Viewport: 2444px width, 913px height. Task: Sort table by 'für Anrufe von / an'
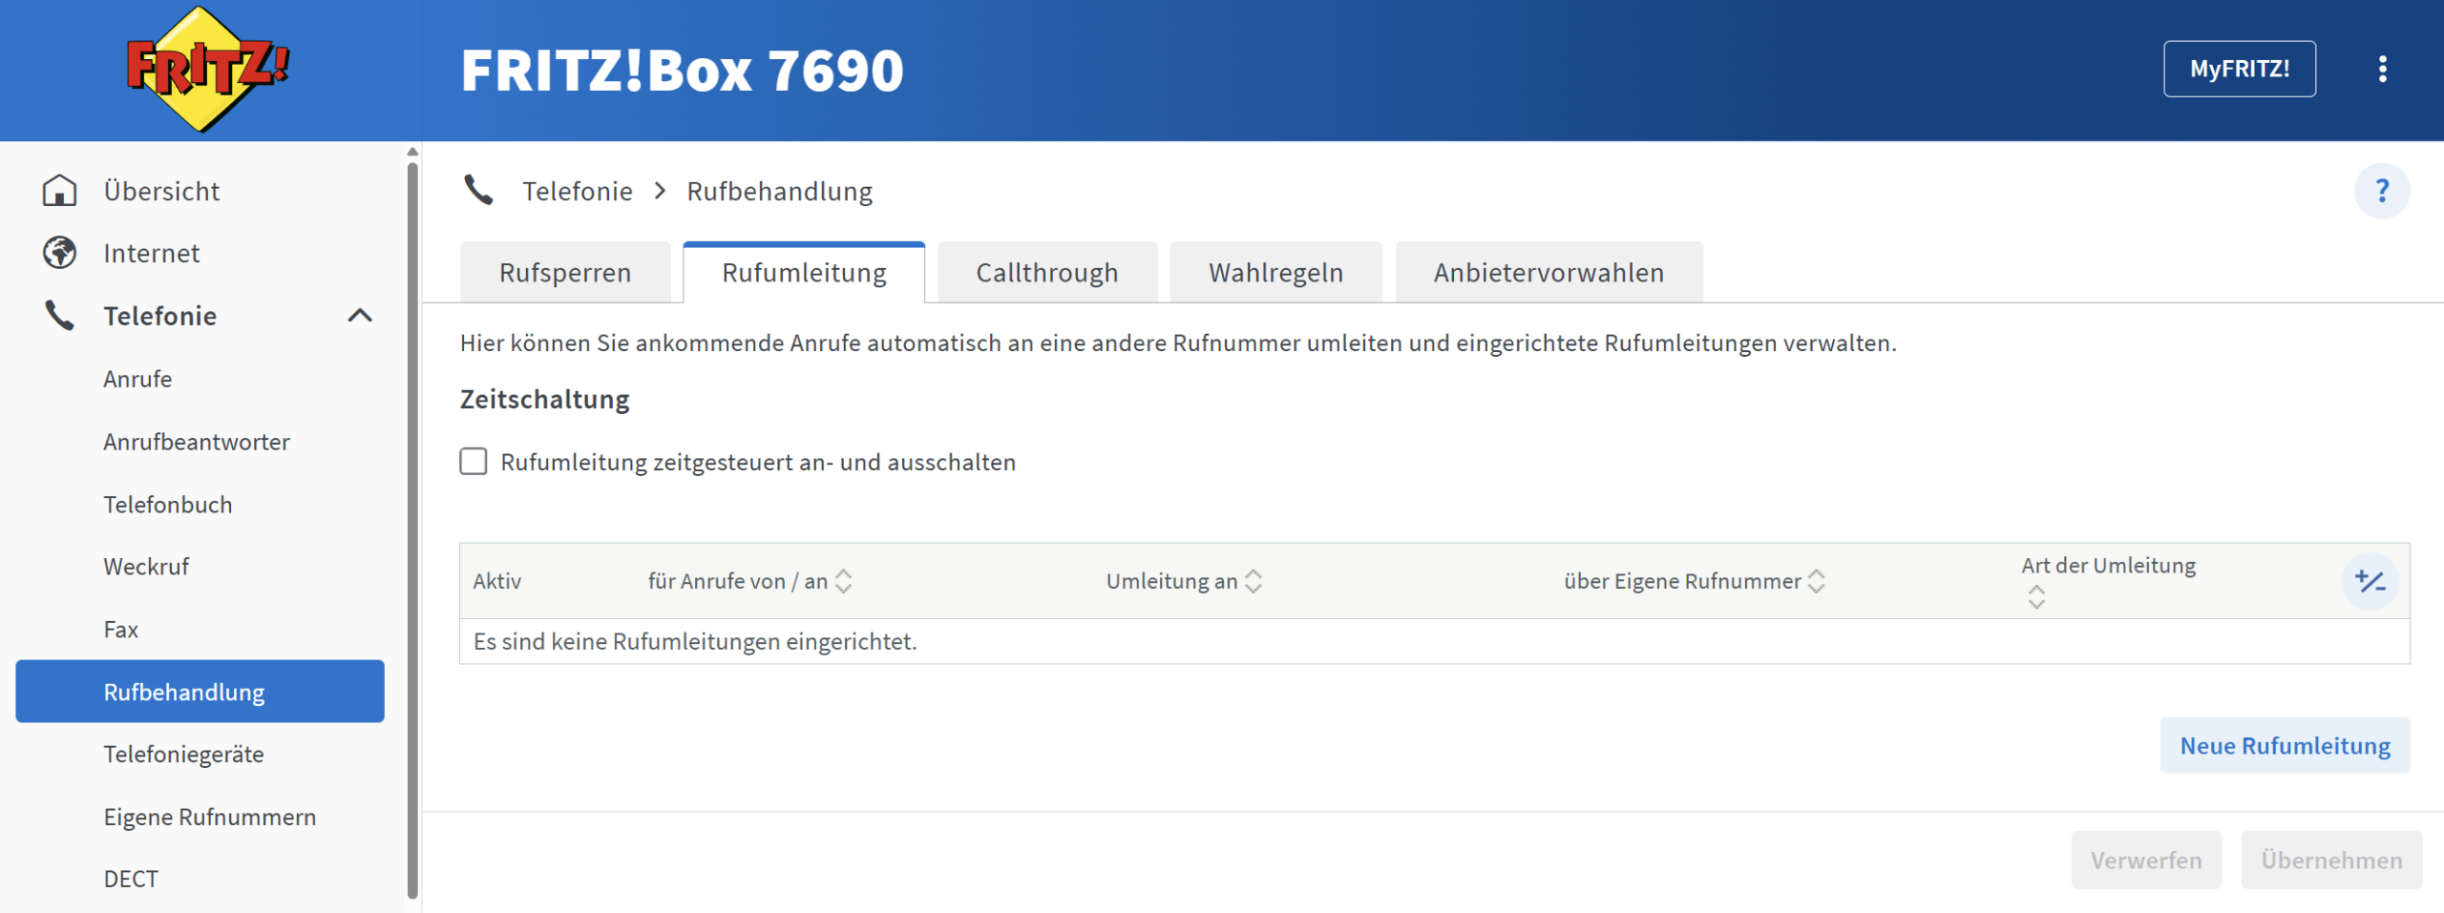coord(844,581)
